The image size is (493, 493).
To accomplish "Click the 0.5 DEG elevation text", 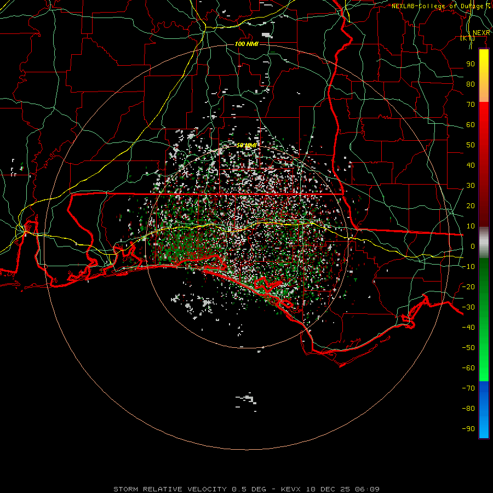I will [x=249, y=489].
